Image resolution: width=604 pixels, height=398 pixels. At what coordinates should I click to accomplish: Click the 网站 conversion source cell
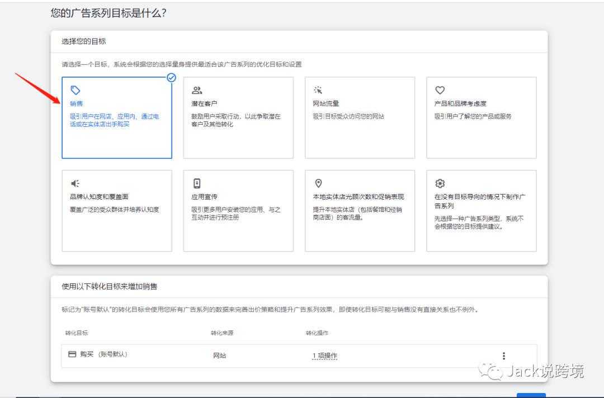pos(220,356)
